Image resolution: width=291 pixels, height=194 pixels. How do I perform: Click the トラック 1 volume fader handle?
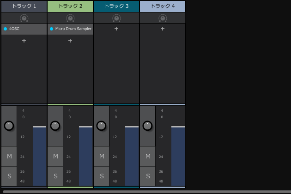pyautogui.click(x=39, y=127)
